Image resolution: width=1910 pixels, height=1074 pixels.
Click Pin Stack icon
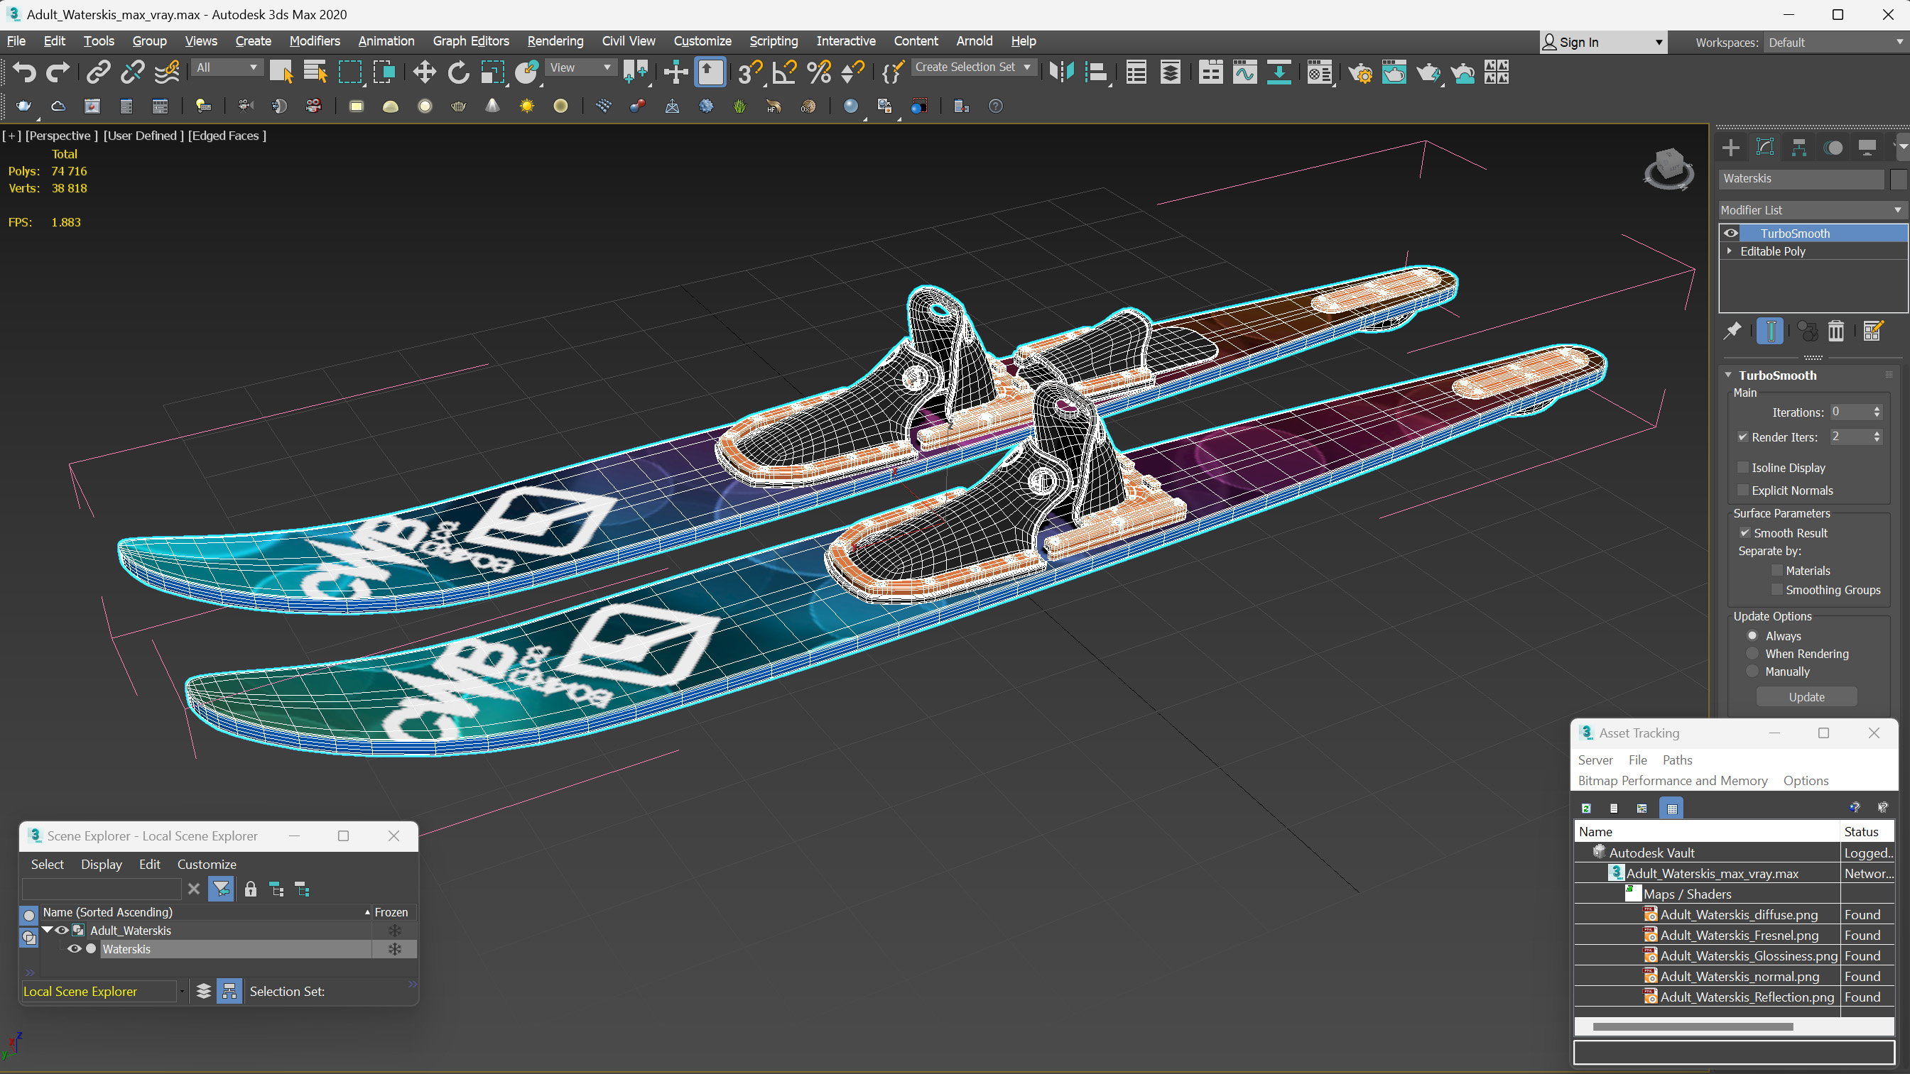point(1732,331)
